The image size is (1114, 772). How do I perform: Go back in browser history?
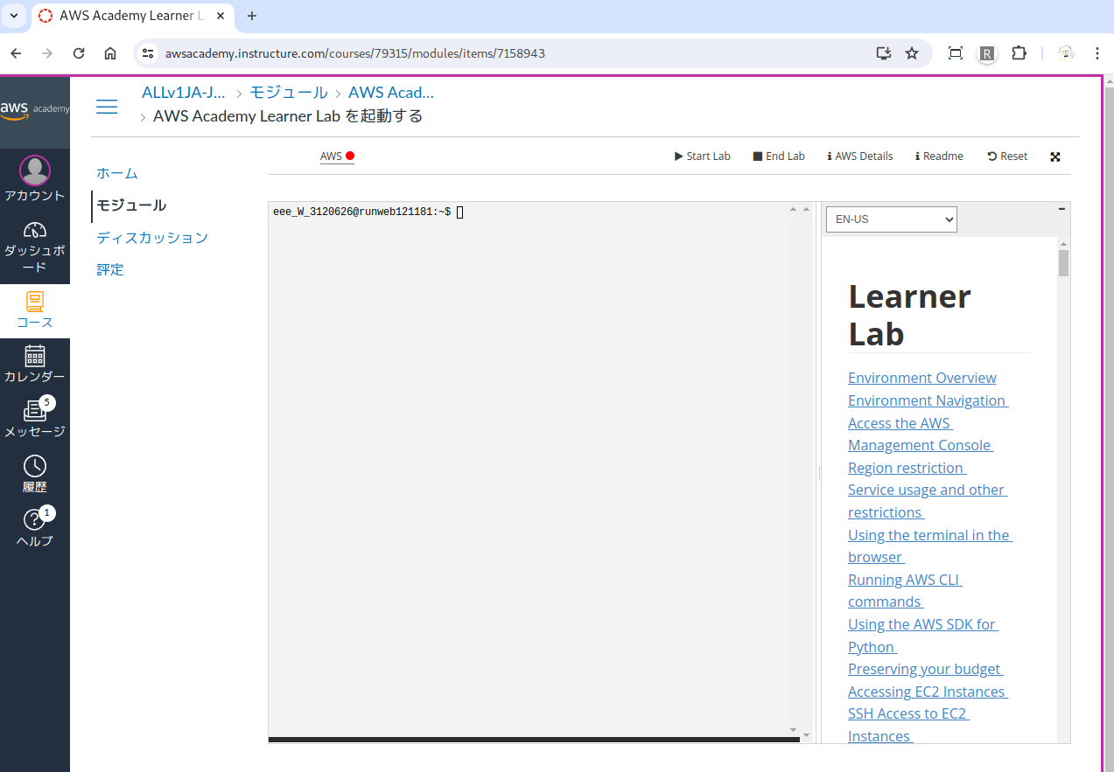pos(16,53)
